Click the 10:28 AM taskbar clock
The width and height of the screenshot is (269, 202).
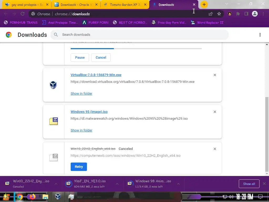point(245,197)
